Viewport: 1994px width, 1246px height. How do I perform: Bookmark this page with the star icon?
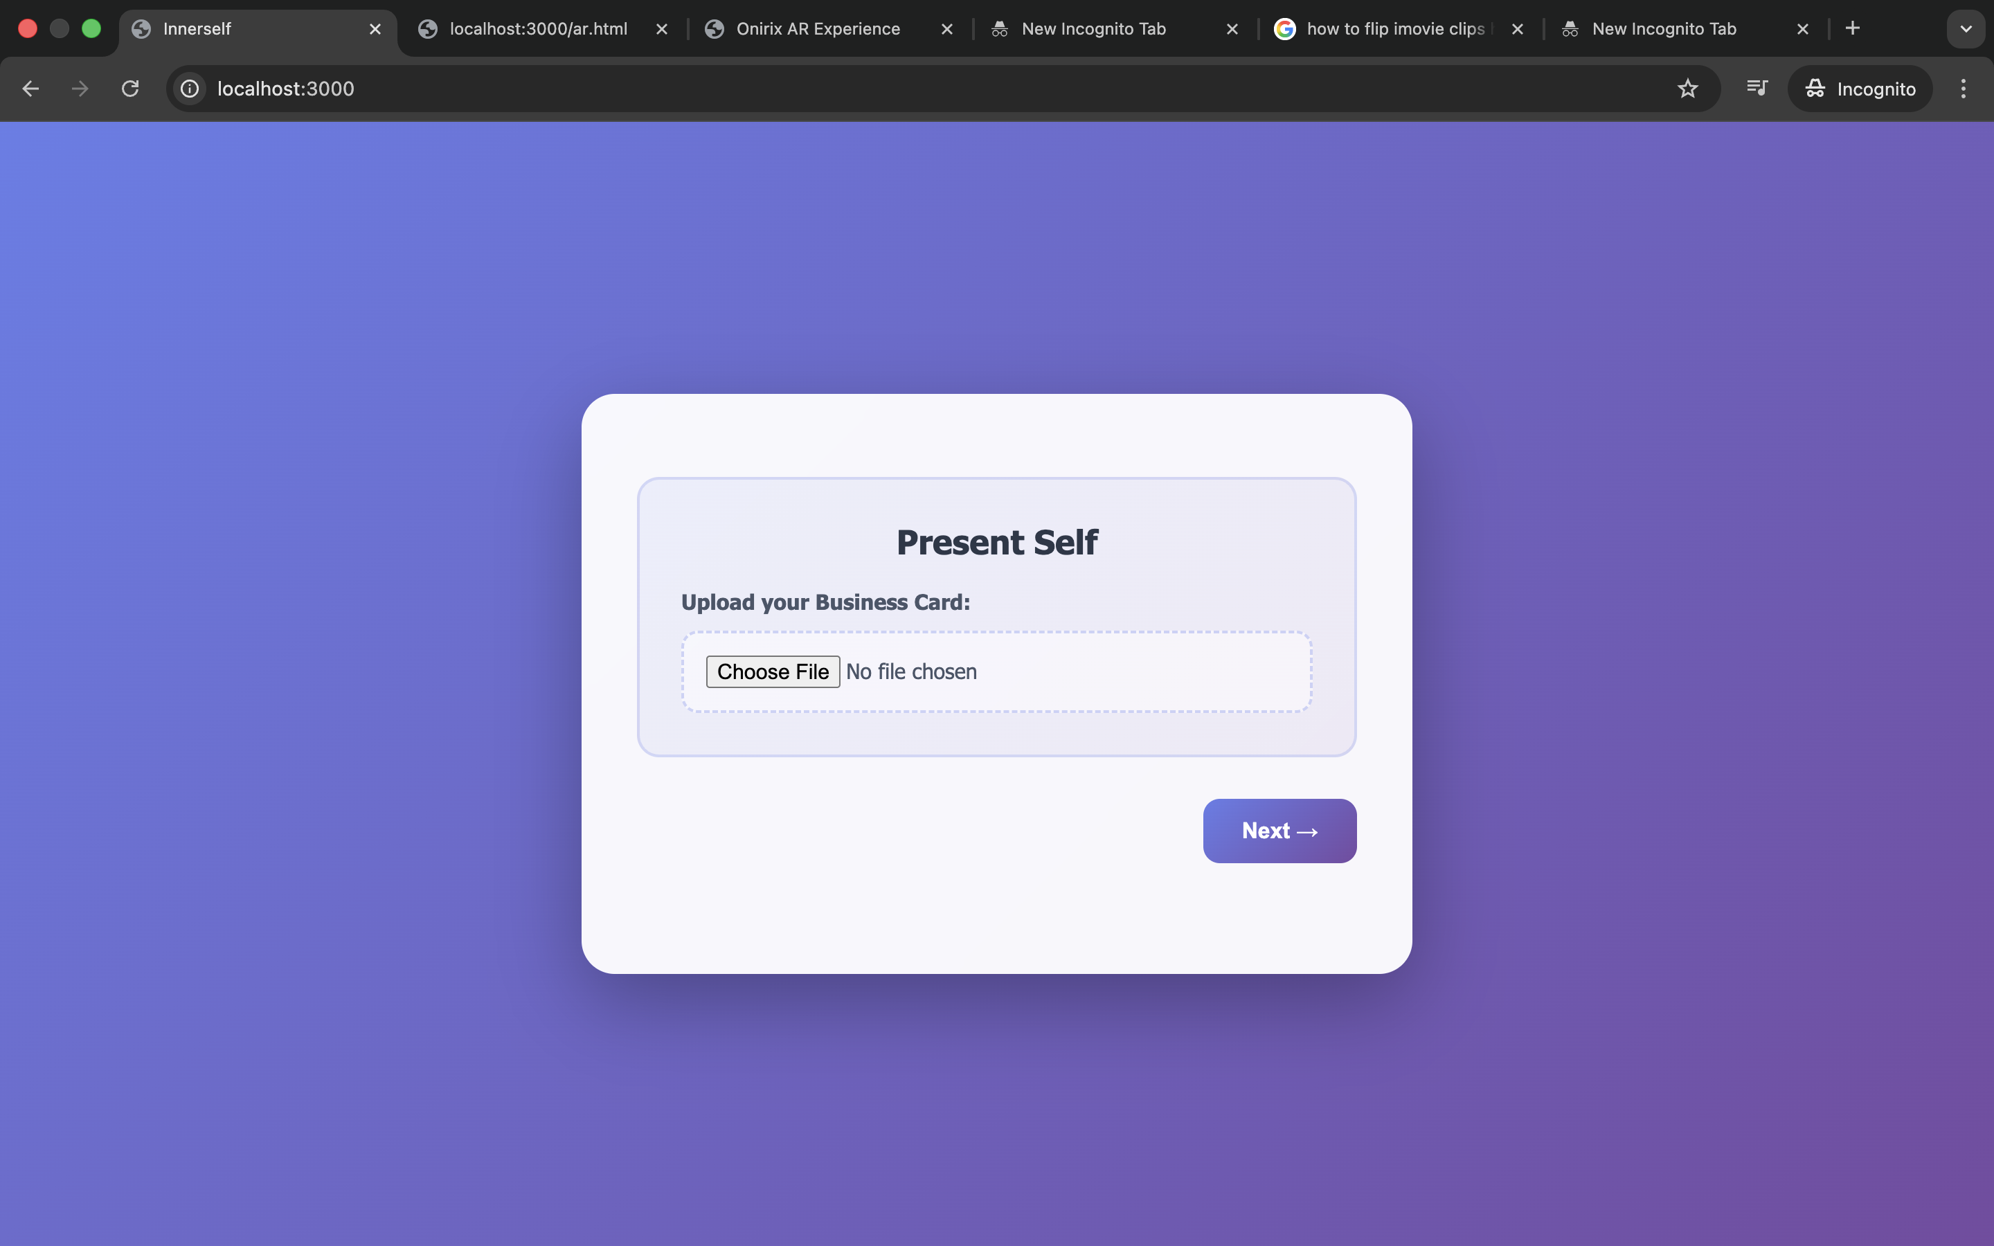pos(1687,88)
